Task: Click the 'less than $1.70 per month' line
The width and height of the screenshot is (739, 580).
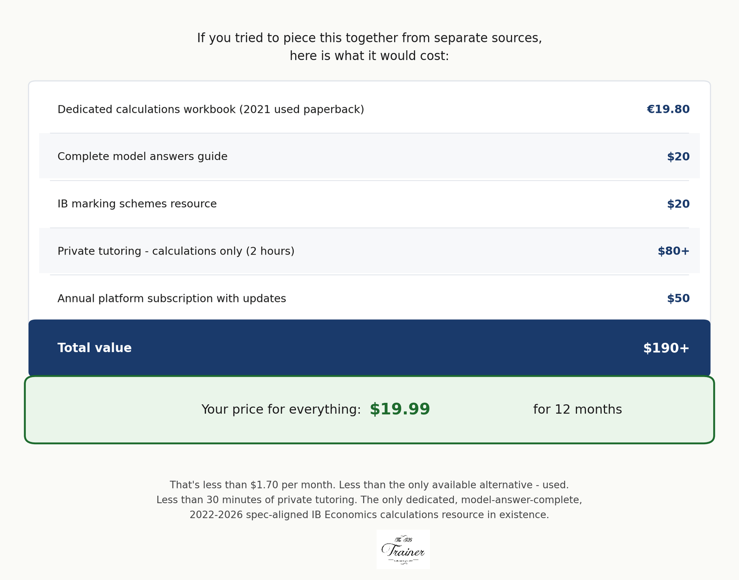Action: coord(369,485)
